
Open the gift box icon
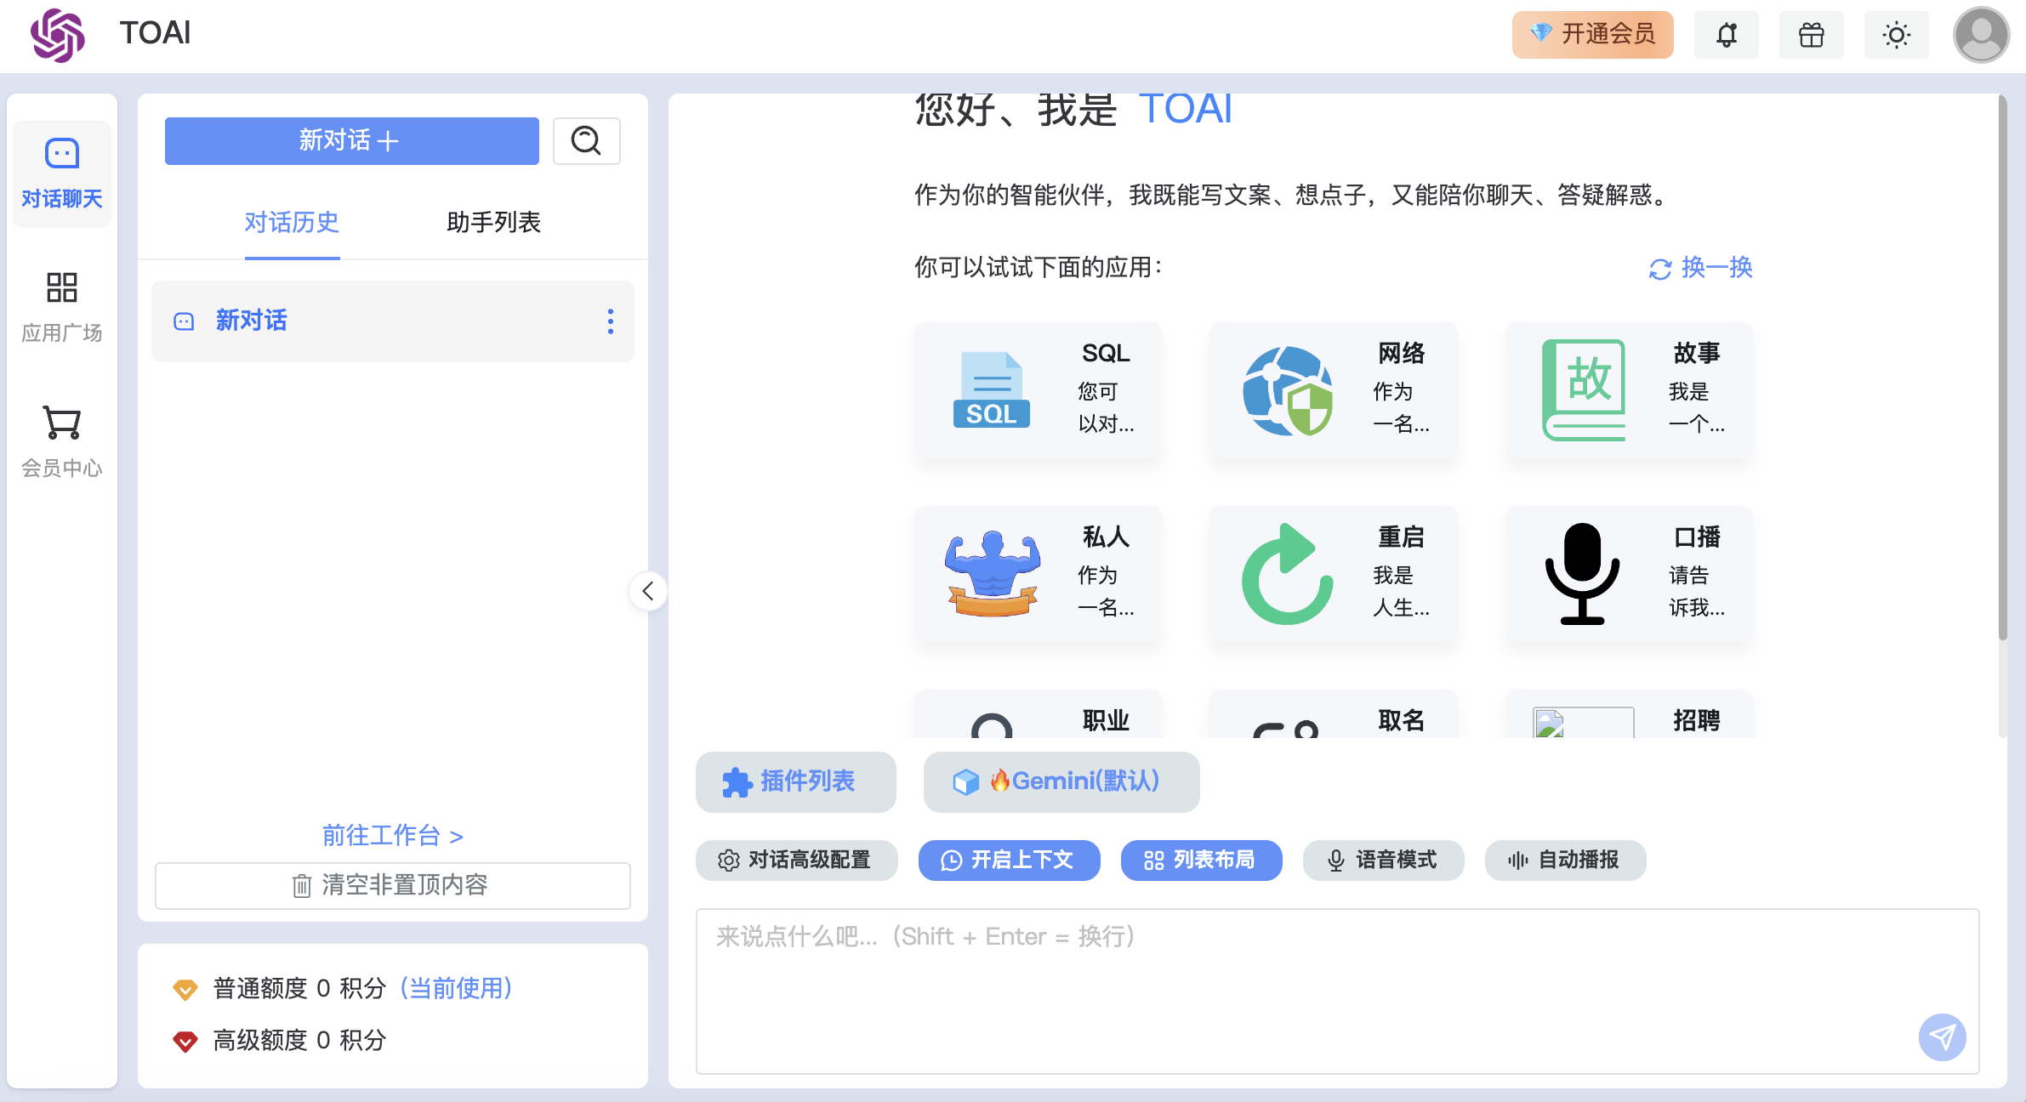pos(1811,35)
